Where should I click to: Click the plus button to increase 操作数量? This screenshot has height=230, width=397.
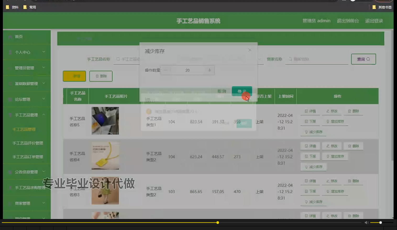[209, 70]
